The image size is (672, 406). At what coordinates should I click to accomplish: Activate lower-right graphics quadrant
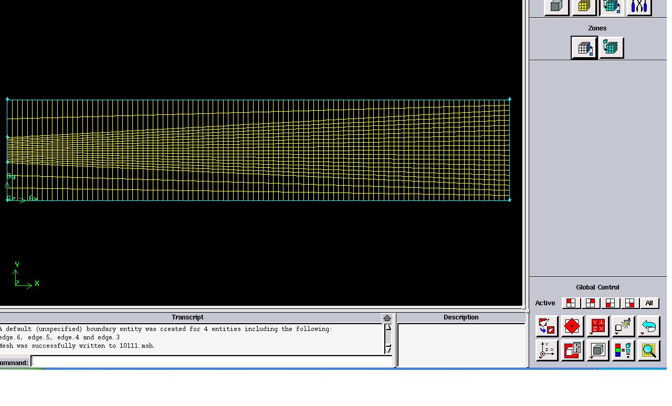tap(629, 303)
